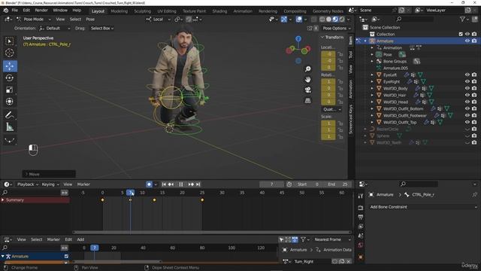Viewport: 481px width, 271px height.
Task: Click the keyframe diamond at frame 25
Action: click(x=202, y=200)
